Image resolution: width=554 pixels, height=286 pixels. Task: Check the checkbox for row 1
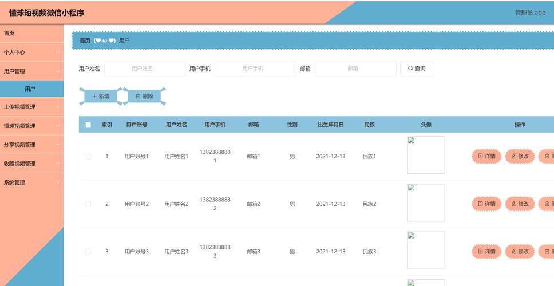[x=88, y=156]
